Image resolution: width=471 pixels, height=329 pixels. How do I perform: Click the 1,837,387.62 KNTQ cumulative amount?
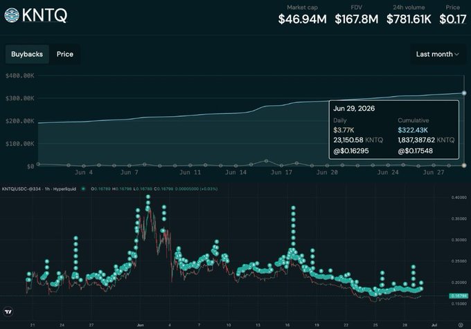426,140
